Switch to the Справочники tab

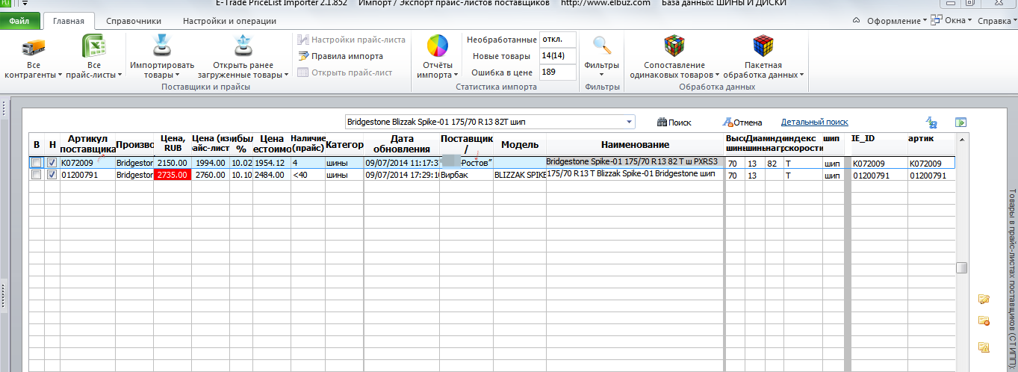point(134,21)
